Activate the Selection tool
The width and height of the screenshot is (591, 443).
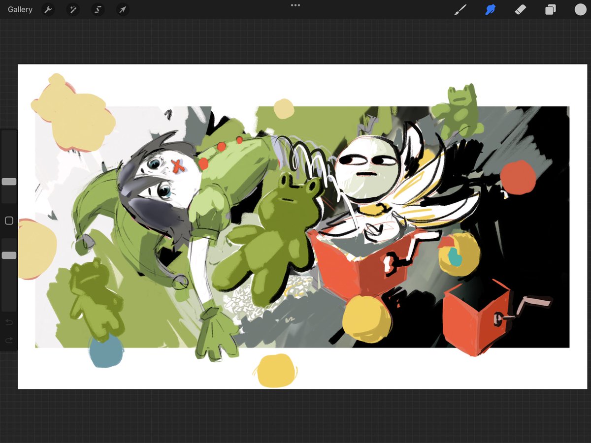tap(98, 9)
